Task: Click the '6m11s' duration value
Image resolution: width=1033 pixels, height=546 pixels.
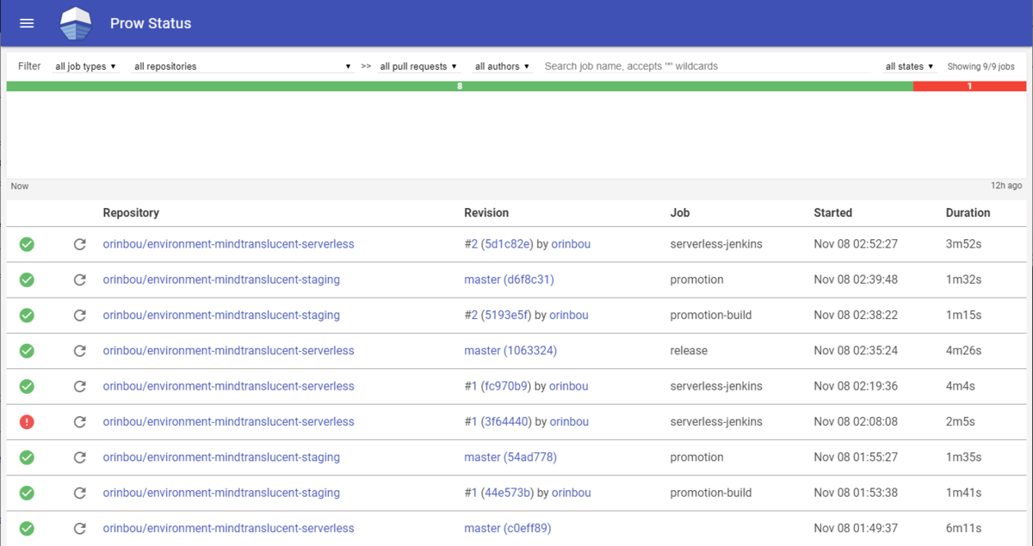Action: click(963, 529)
